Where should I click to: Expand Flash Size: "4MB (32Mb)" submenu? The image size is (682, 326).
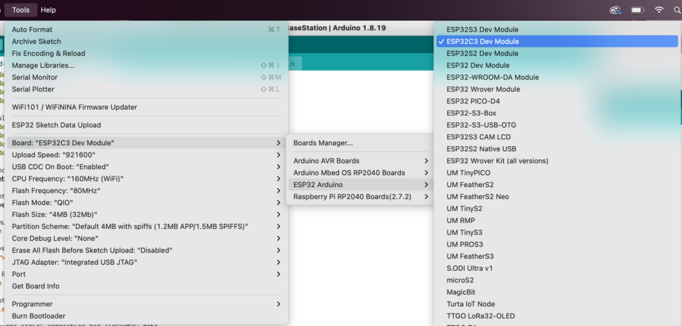[x=146, y=214]
